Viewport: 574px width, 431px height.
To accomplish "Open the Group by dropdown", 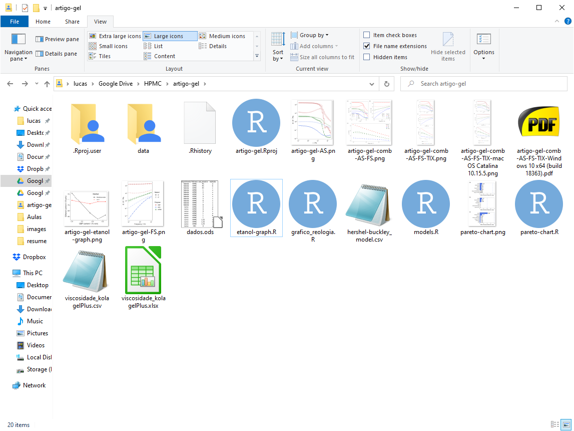I will (314, 35).
